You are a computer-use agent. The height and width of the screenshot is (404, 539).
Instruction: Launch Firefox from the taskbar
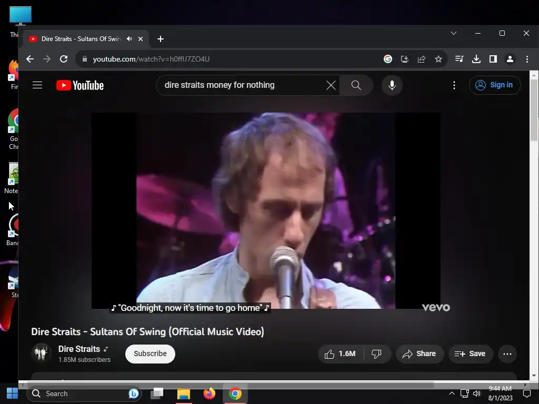tap(209, 393)
